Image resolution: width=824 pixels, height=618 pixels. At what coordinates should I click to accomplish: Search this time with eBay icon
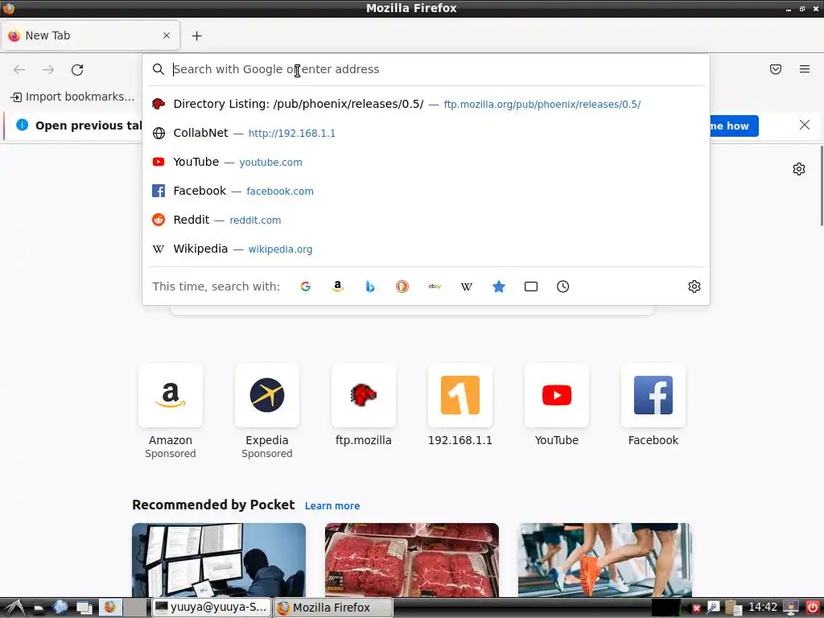pos(435,286)
